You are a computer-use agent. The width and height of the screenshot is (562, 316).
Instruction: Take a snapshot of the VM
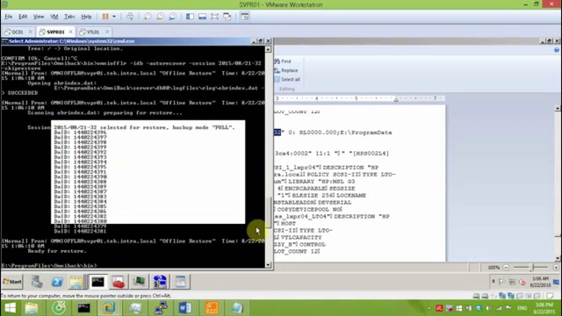[148, 17]
